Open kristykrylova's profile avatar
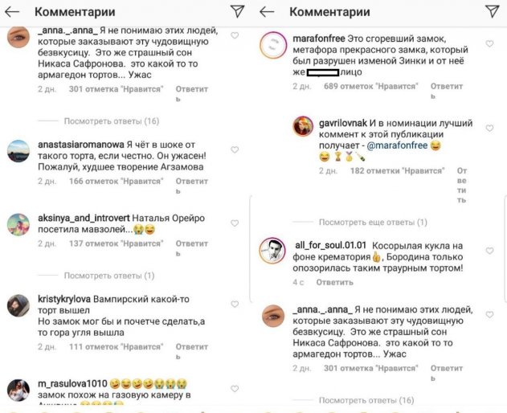 point(18,305)
